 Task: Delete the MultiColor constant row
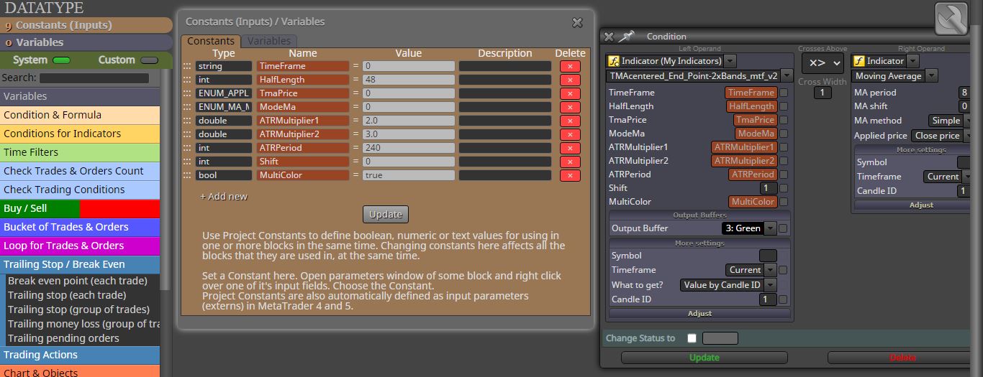[x=570, y=175]
